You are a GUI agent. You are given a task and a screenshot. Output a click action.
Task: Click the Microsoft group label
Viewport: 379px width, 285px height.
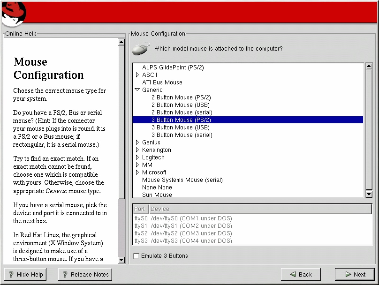click(154, 172)
